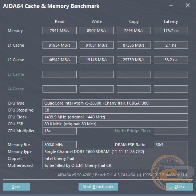Image resolution: width=196 pixels, height=196 pixels.
Task: Click the Save button
Action: 16,187
